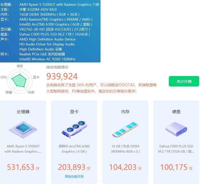The width and height of the screenshot is (200, 185).
Task: Click the Realtek PCIe GbE 系列控制器 line
Action: coord(42,54)
